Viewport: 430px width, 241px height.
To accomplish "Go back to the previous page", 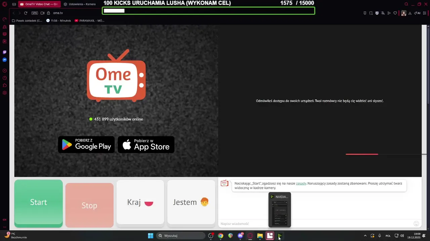I will coord(13,13).
